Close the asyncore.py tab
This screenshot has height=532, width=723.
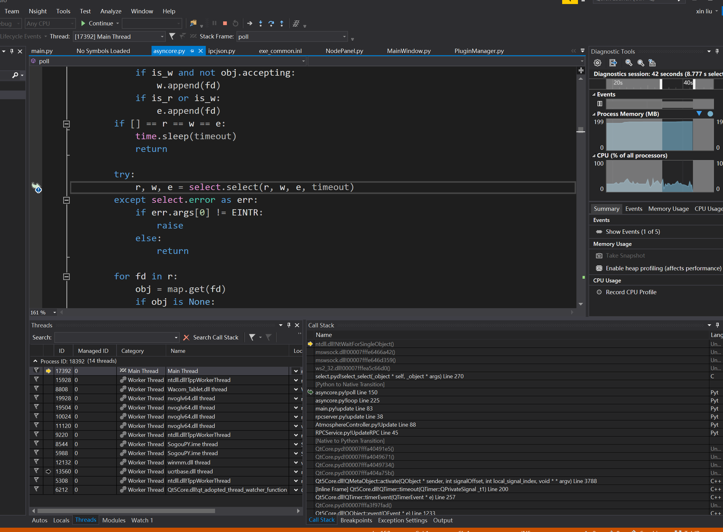pos(201,51)
